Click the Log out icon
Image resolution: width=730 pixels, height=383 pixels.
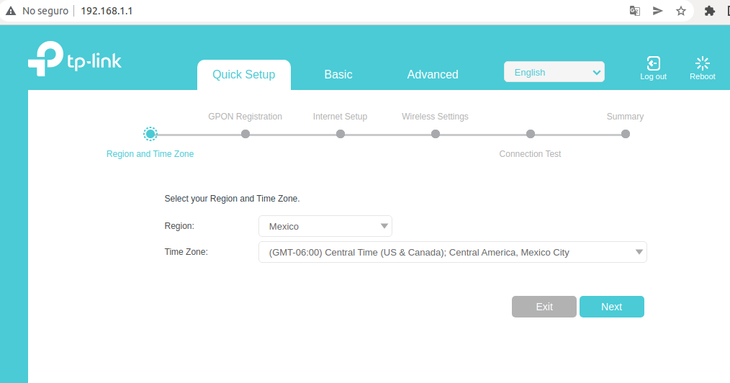(653, 64)
